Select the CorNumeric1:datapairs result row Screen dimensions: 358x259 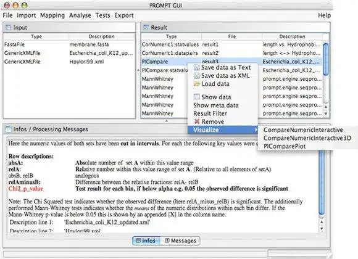pos(231,53)
